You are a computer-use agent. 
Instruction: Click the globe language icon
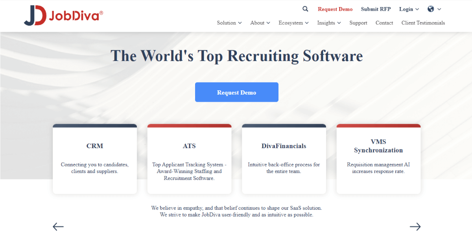[x=431, y=9]
